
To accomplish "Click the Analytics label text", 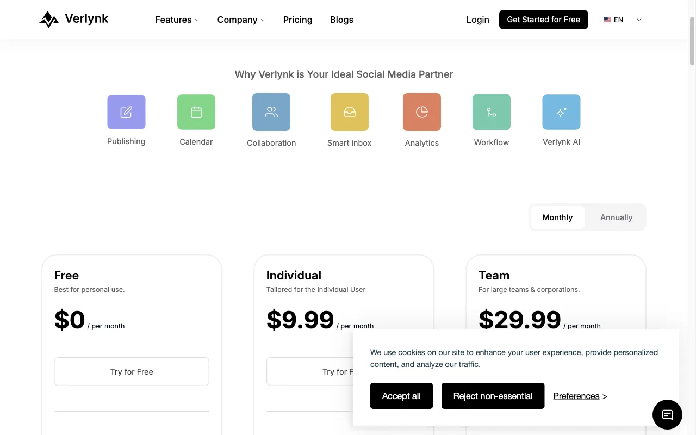I will (x=422, y=143).
